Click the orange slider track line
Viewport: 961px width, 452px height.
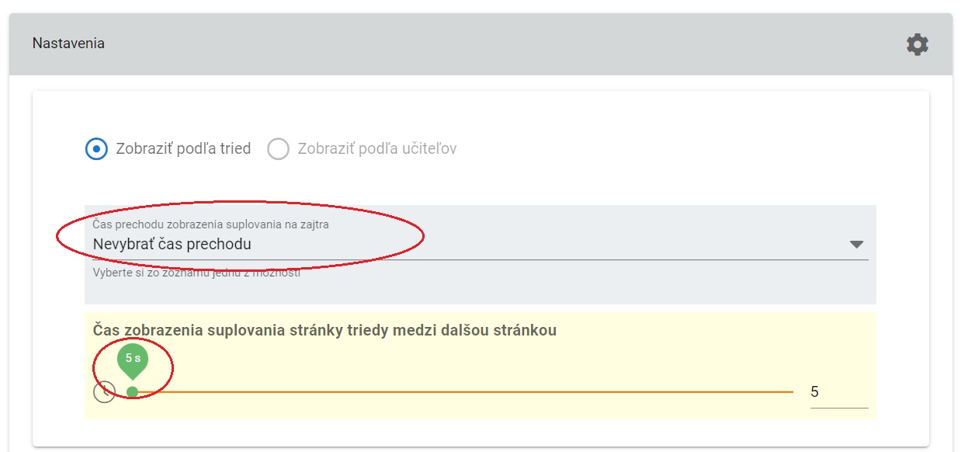(466, 391)
